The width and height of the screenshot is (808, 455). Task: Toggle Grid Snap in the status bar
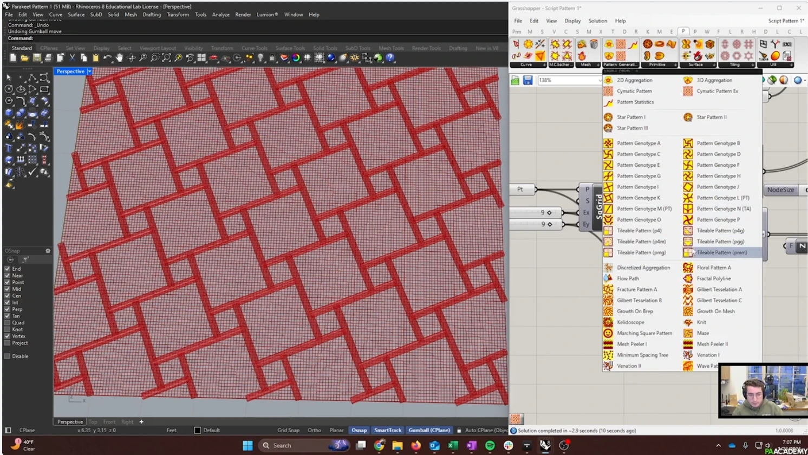(288, 430)
